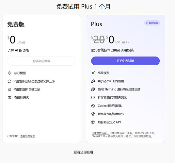Click the image icon beside 有限的图片创建功能
175x163 pixels.
[x=9, y=90]
